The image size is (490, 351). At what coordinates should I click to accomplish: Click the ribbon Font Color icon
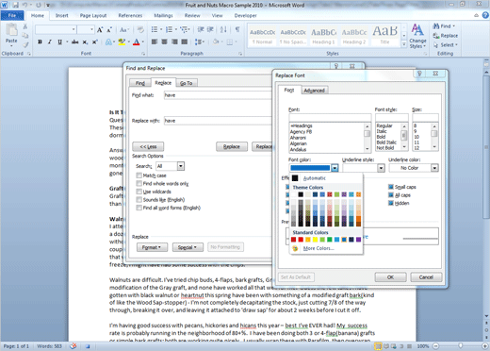click(x=137, y=42)
